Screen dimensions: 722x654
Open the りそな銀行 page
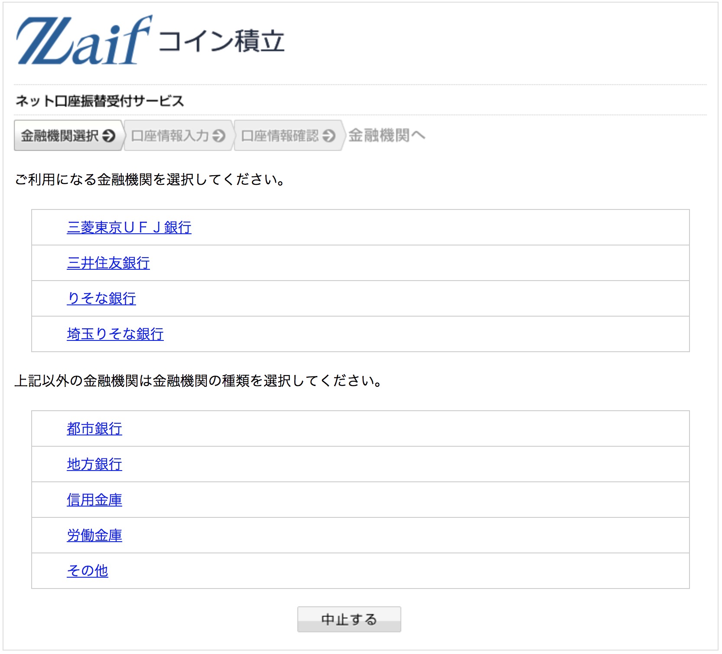pos(101,298)
